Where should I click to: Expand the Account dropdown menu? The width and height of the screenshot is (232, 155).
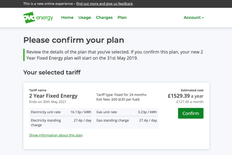[194, 18]
